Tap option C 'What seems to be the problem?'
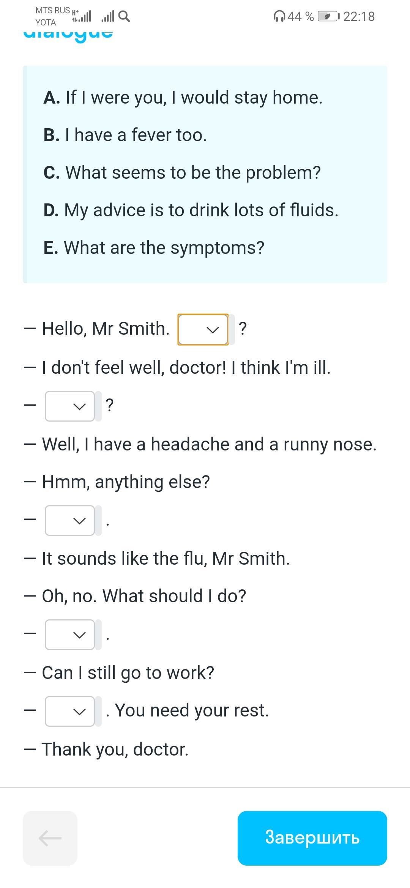The image size is (410, 888). point(182,173)
